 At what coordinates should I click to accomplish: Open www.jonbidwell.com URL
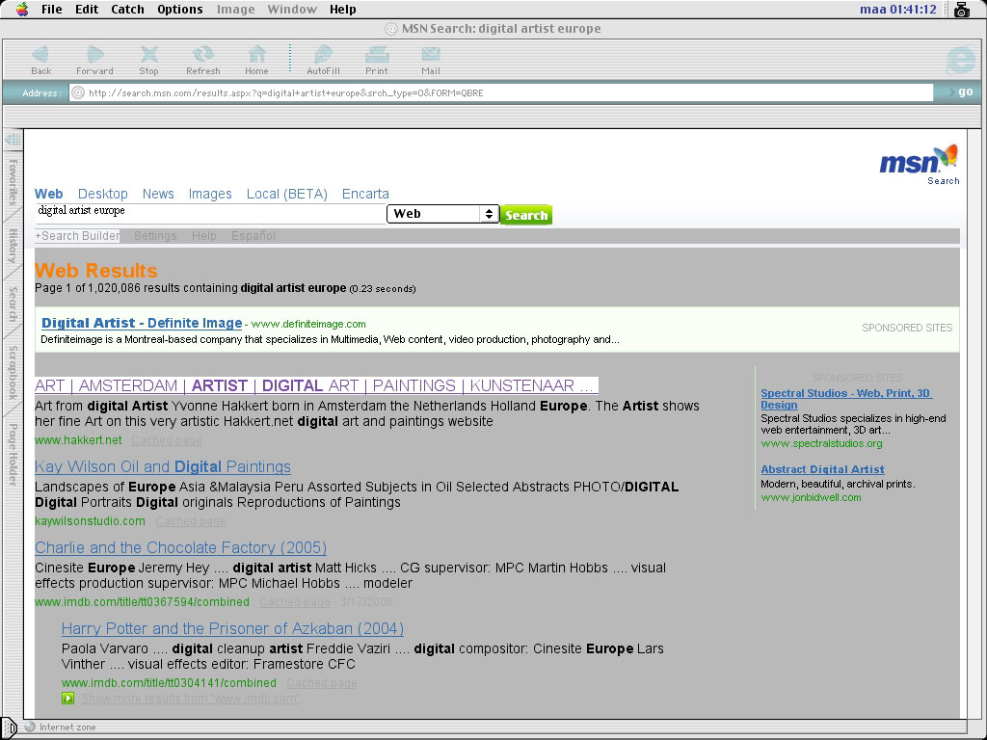[811, 498]
